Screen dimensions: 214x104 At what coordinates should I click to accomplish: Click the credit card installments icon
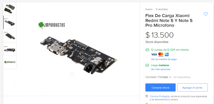pos(147,50)
